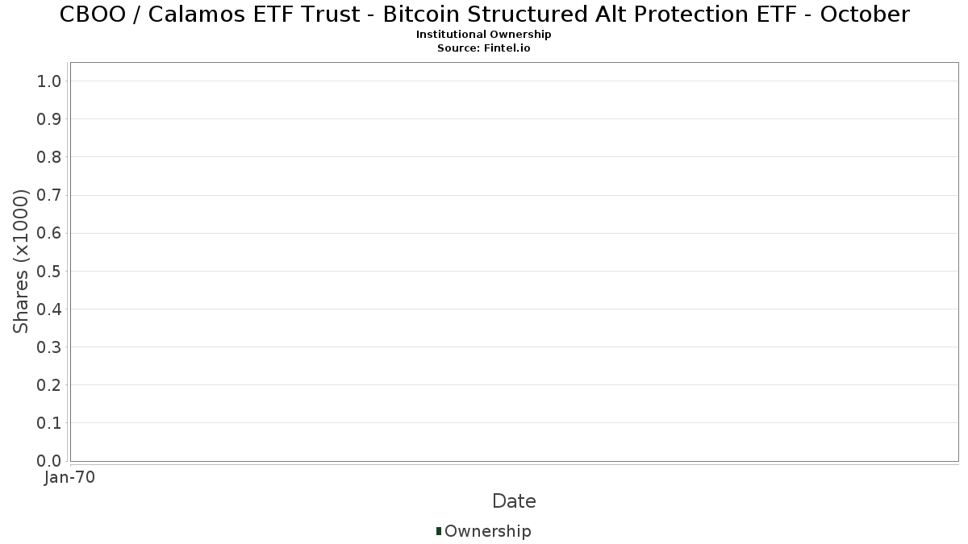Click the Jan-70 x-axis tick label
The height and width of the screenshot is (544, 968).
coord(70,478)
